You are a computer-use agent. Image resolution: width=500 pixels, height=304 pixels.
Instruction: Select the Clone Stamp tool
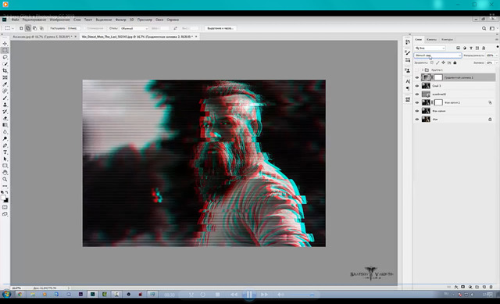(x=5, y=105)
